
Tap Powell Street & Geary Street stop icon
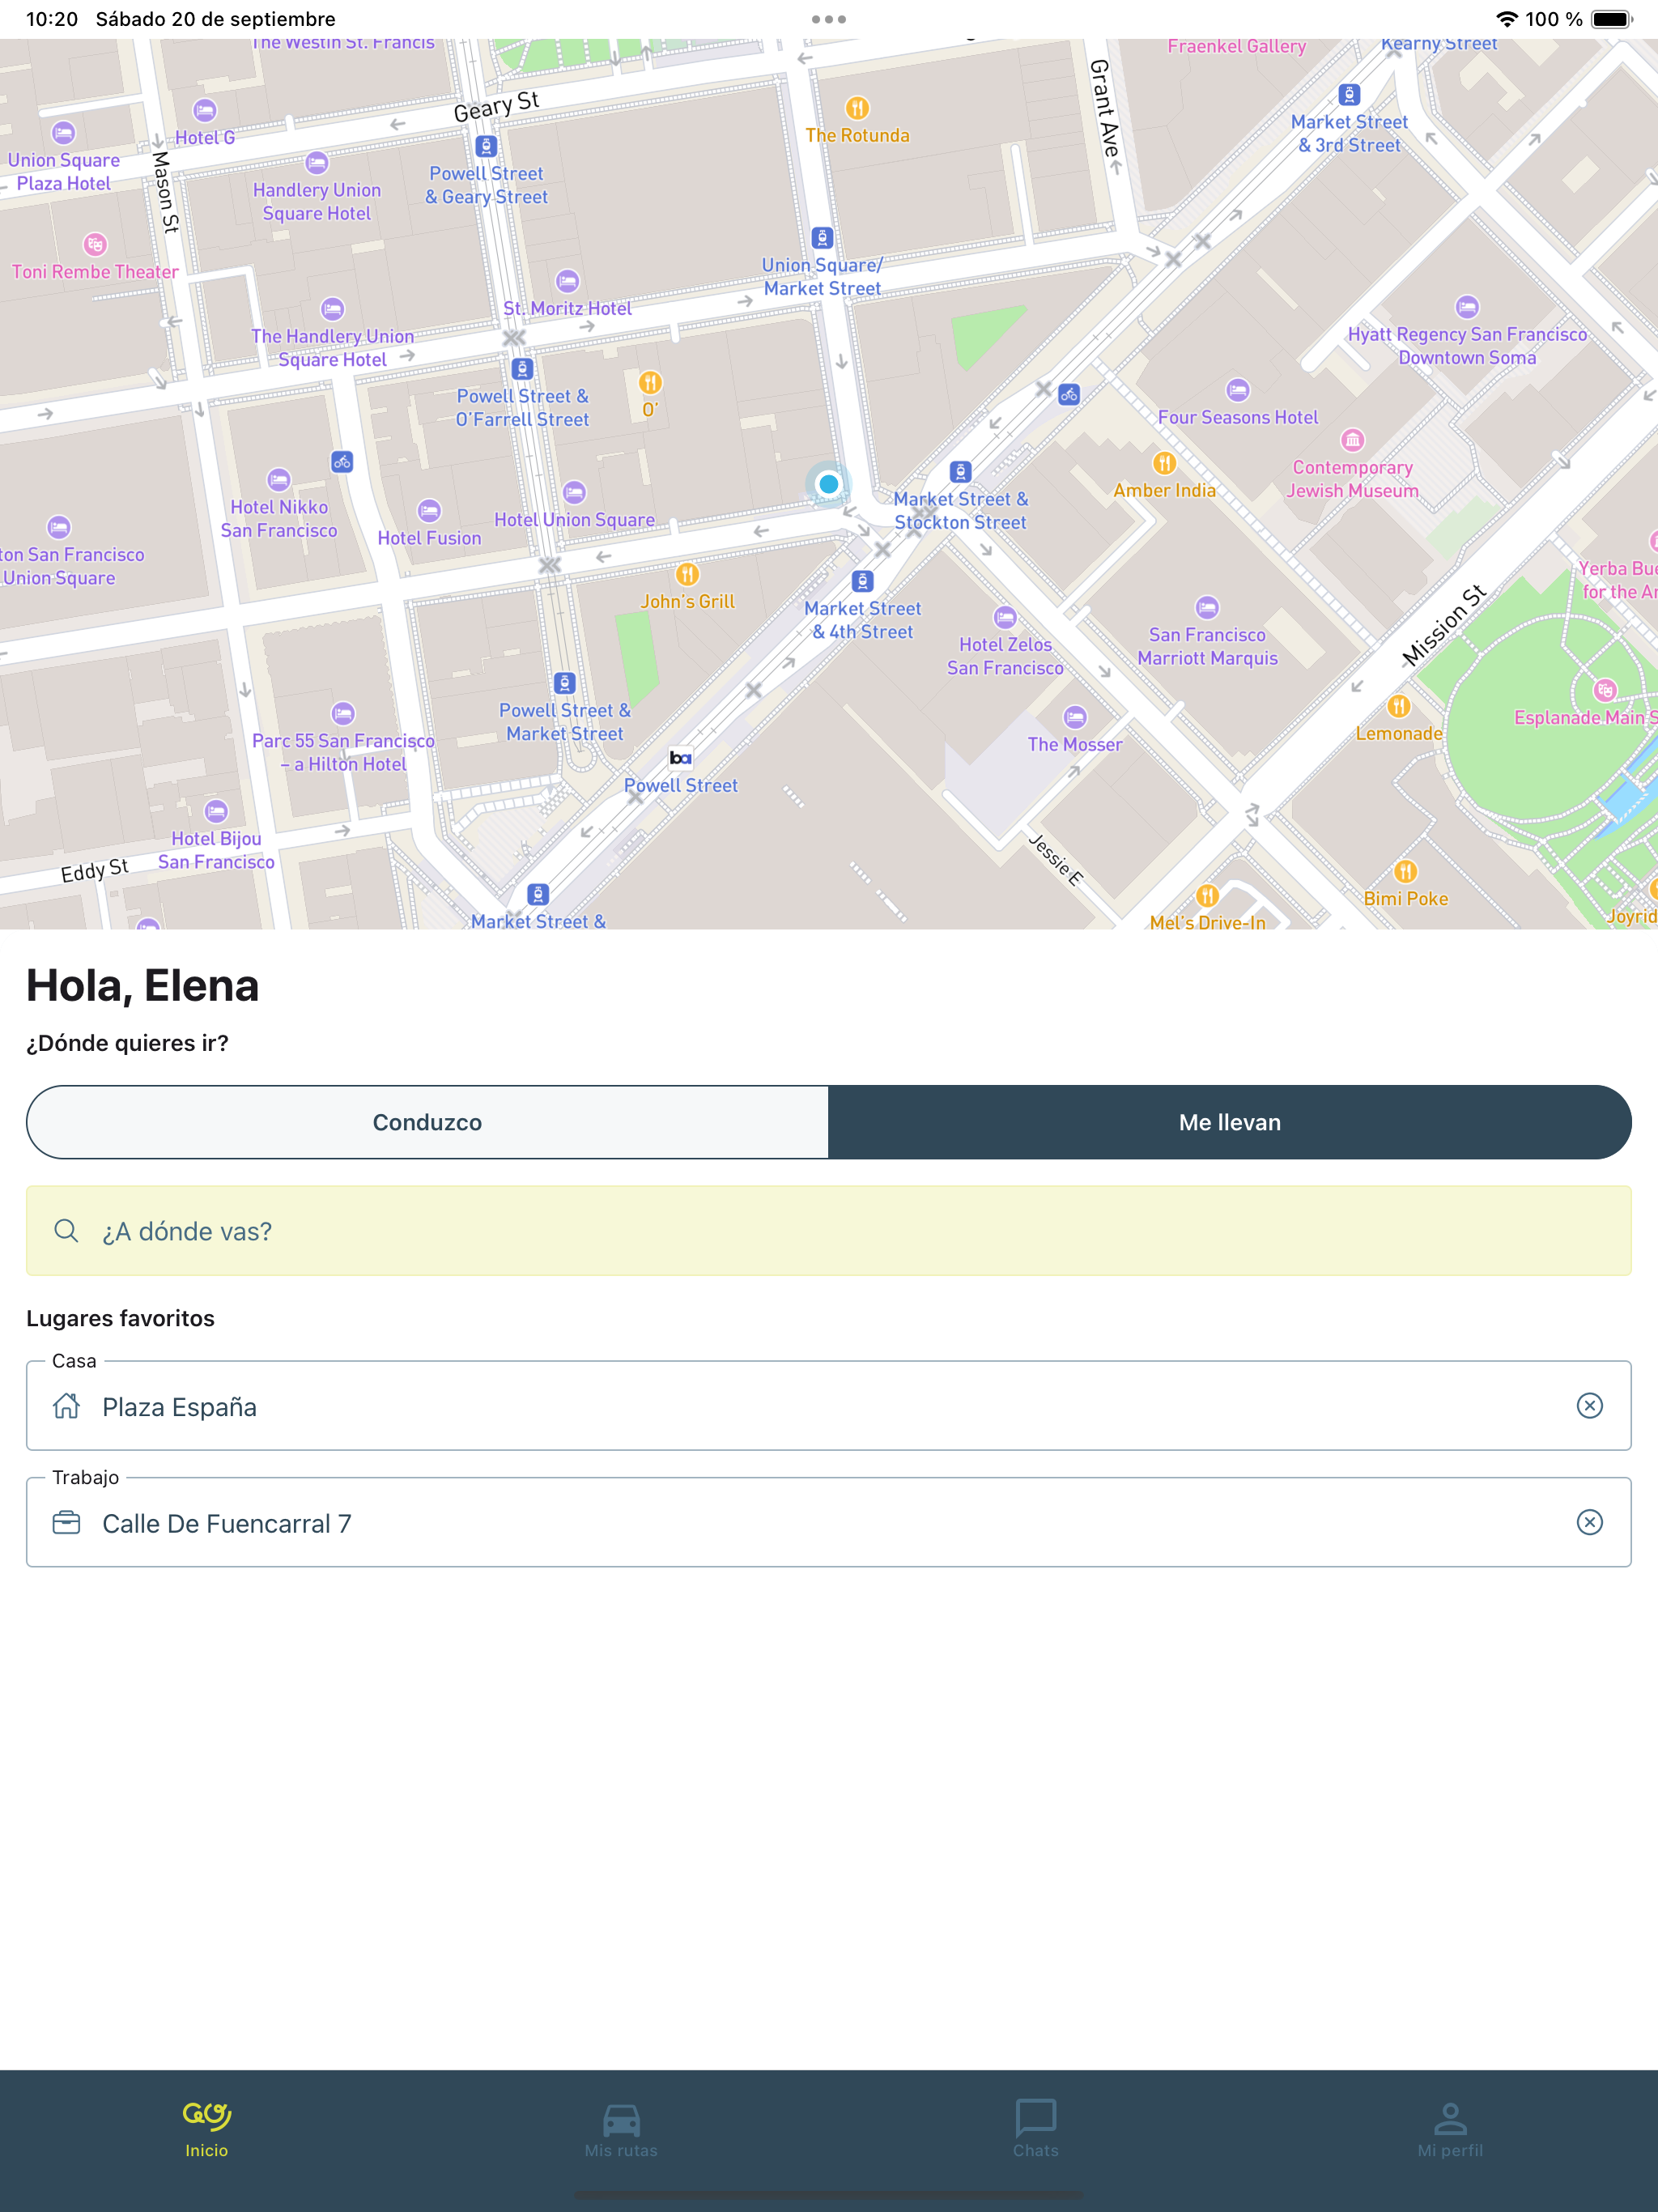[486, 146]
